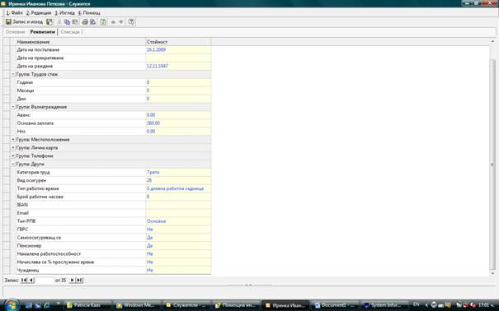Click the 'Запис и изход' save and exit button
Viewport: 499px width, 311px height.
click(x=24, y=22)
